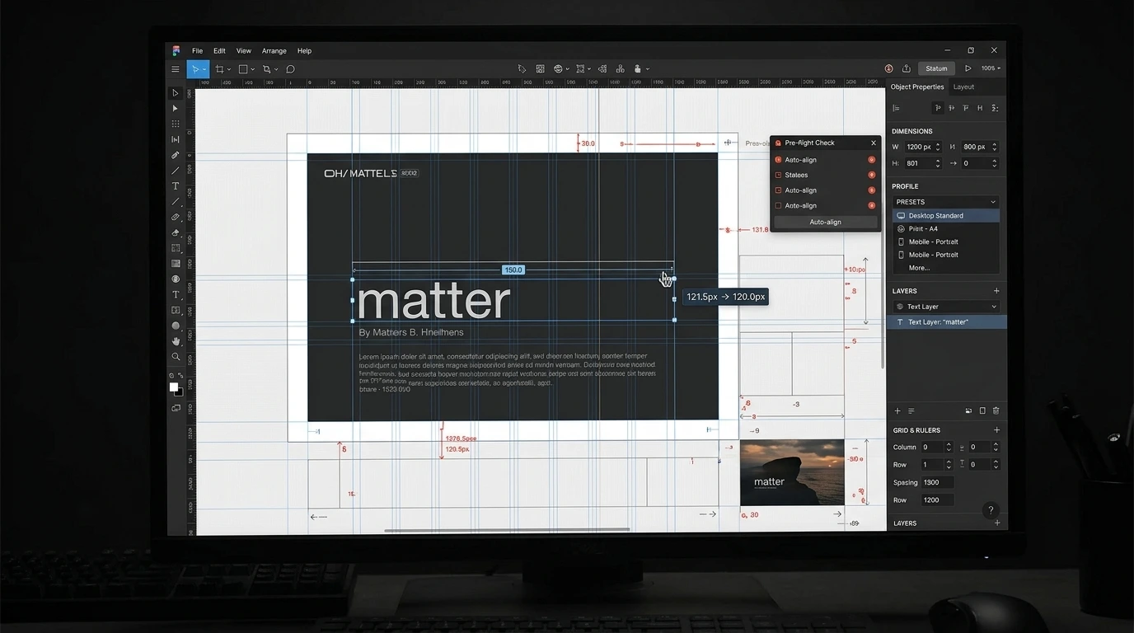Open the zoom percentage dropdown
The width and height of the screenshot is (1134, 633).
click(x=991, y=68)
